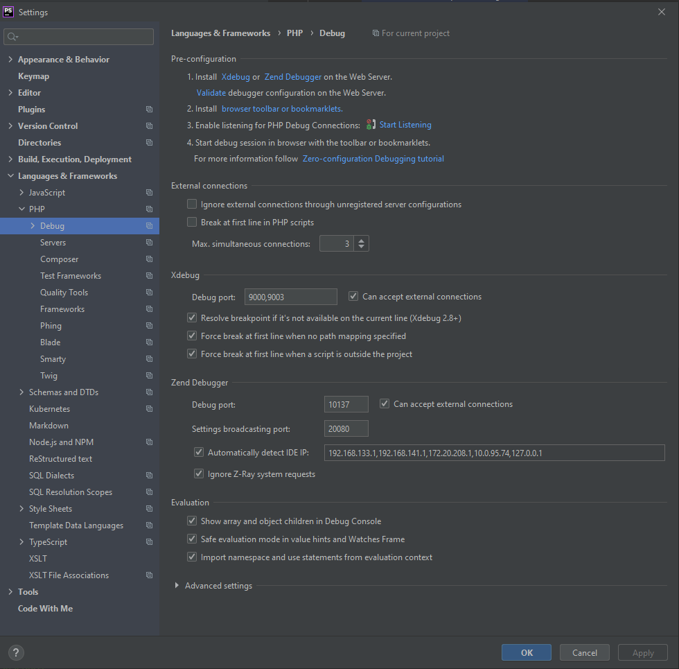Click the help question mark button
The image size is (679, 669).
[x=16, y=652]
